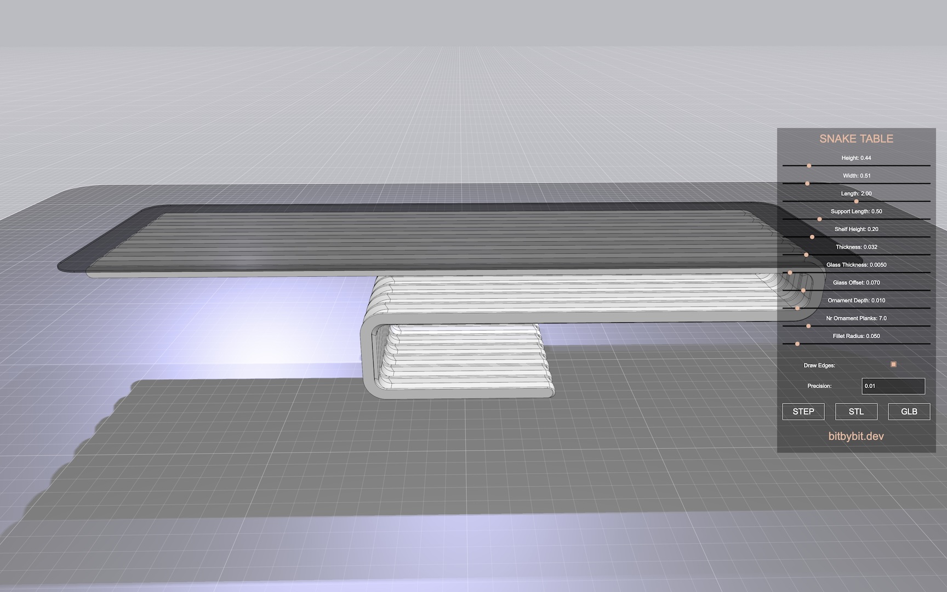Viewport: 947px width, 592px height.
Task: Click the 'Height: 0.44' label
Action: tap(856, 158)
